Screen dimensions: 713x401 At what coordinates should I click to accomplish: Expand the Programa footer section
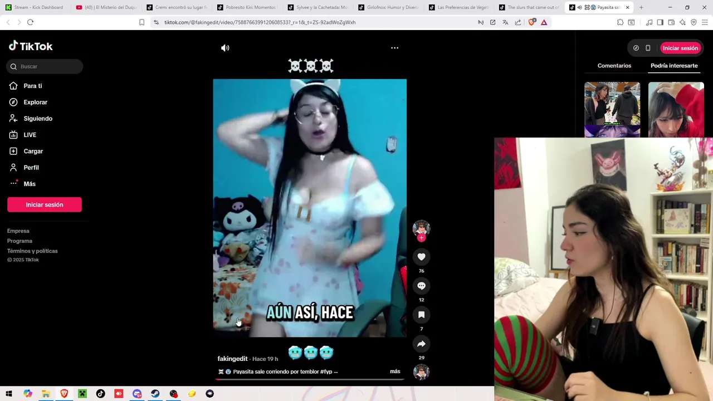tap(19, 241)
